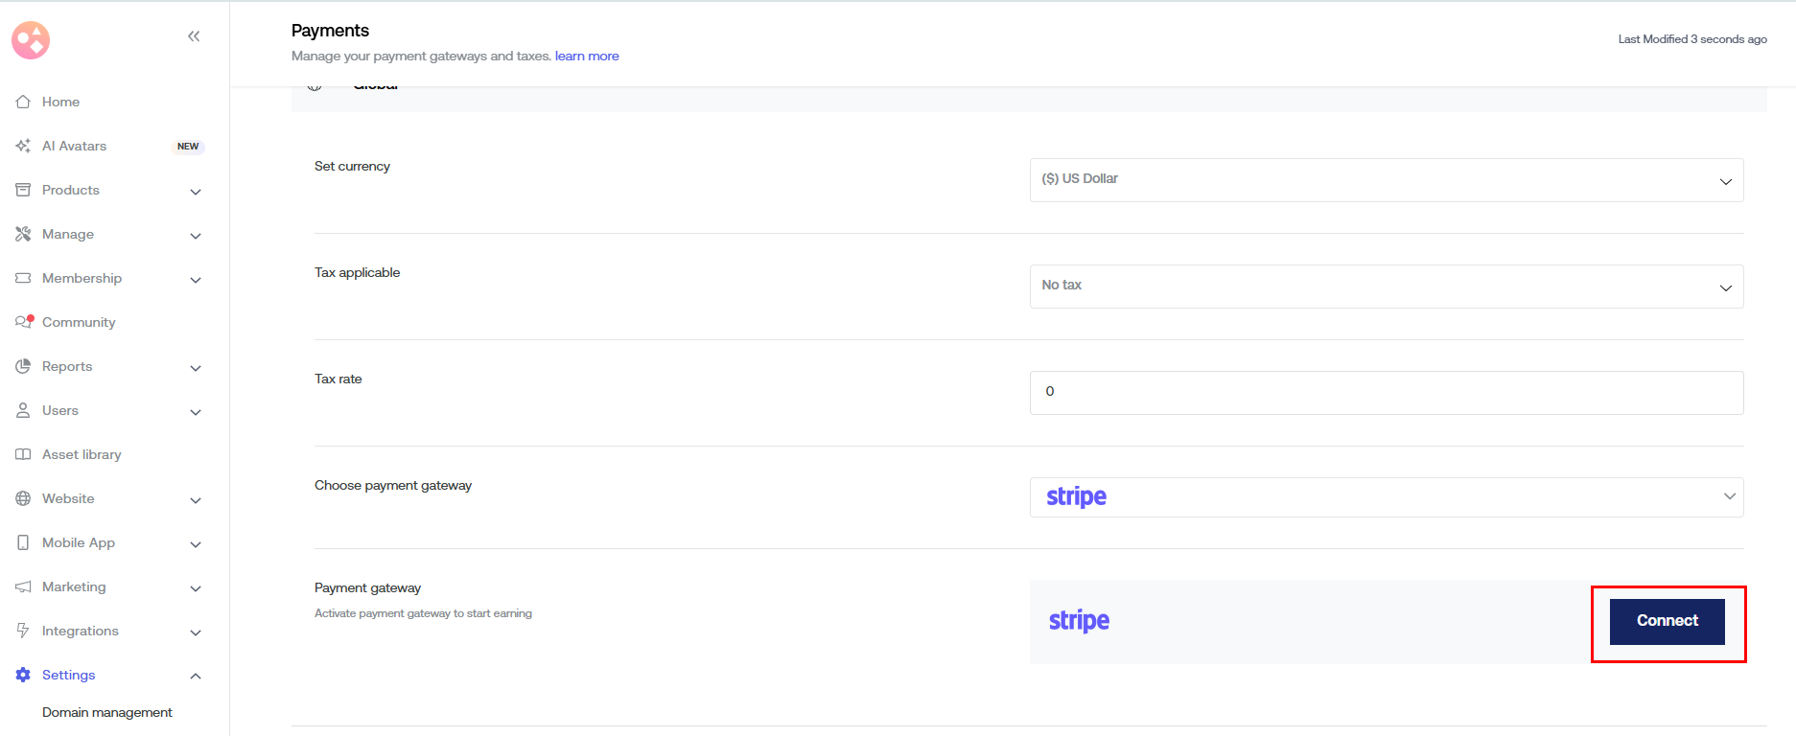The image size is (1796, 736).
Task: Expand the Integrations menu
Action: pyautogui.click(x=81, y=631)
